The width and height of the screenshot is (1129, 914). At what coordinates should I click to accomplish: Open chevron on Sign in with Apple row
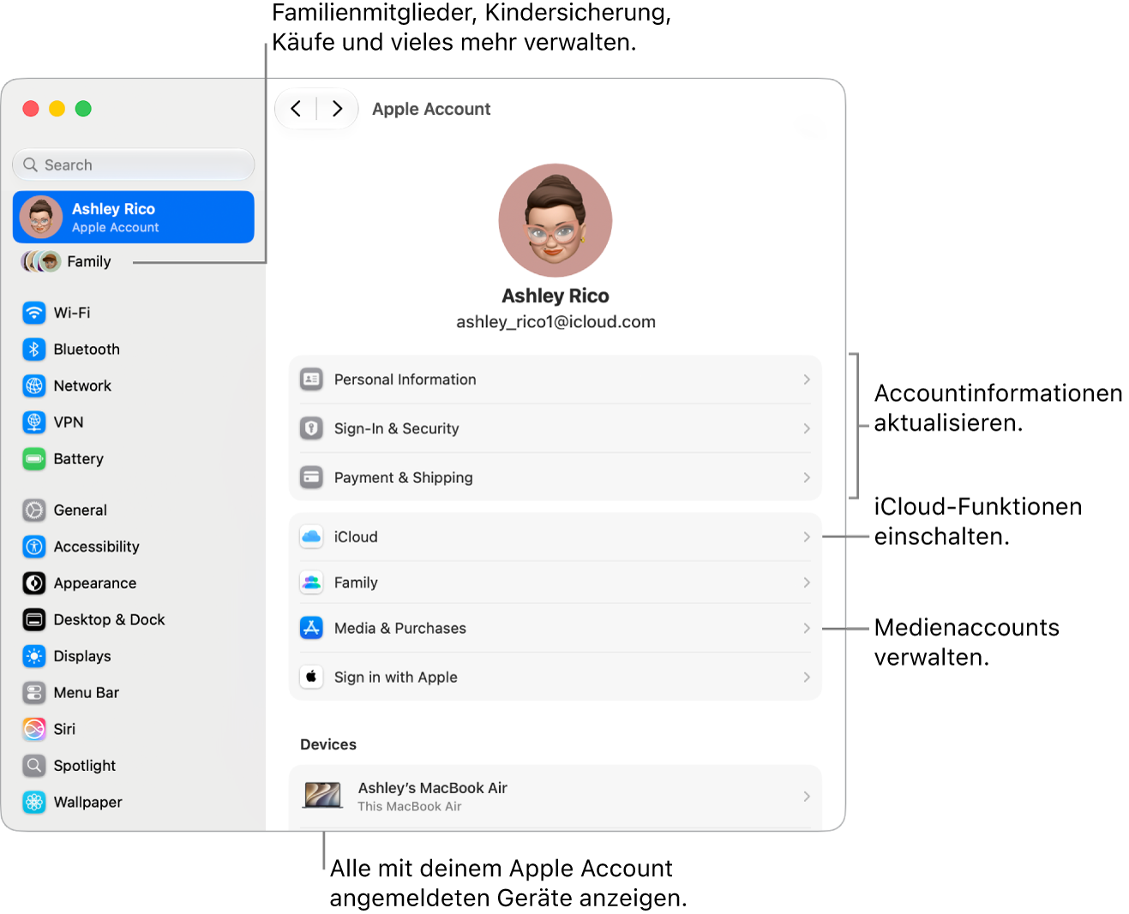tap(807, 677)
